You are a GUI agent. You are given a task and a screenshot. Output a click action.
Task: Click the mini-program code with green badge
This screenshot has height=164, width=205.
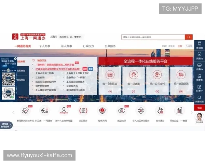[8, 93]
